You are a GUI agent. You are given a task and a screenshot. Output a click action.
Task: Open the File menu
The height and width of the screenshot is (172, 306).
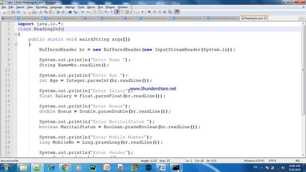point(3,7)
